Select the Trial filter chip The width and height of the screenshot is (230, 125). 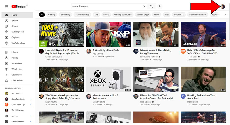tap(167, 14)
